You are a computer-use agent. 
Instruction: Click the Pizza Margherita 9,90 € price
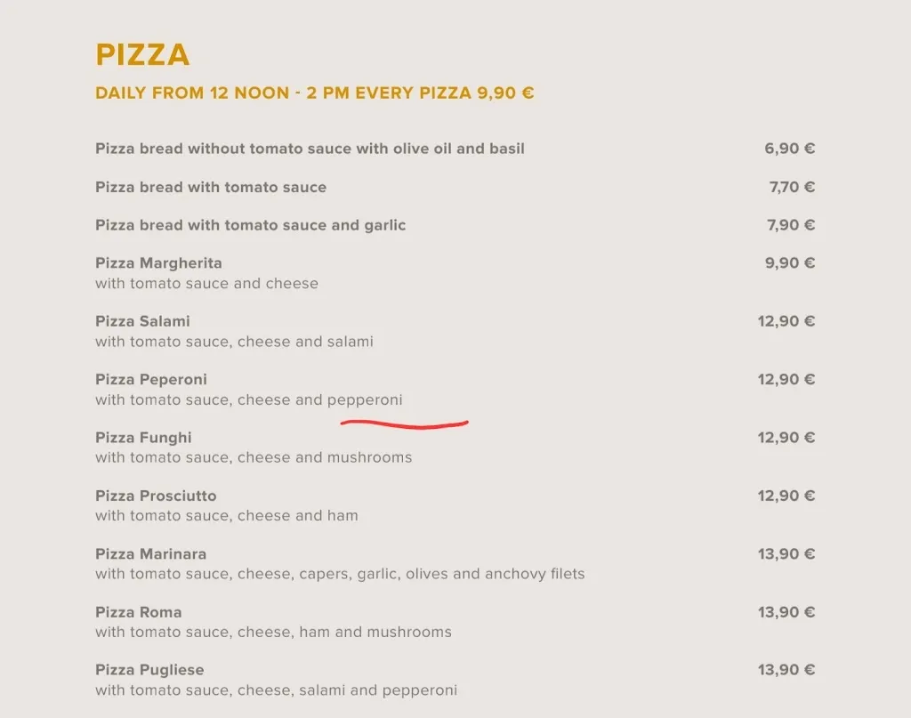coord(790,263)
